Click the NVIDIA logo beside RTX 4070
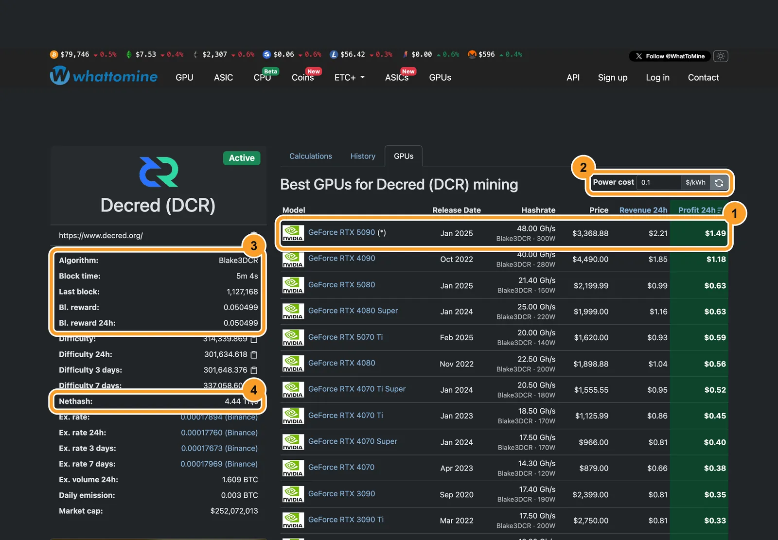This screenshot has width=778, height=540. point(293,468)
